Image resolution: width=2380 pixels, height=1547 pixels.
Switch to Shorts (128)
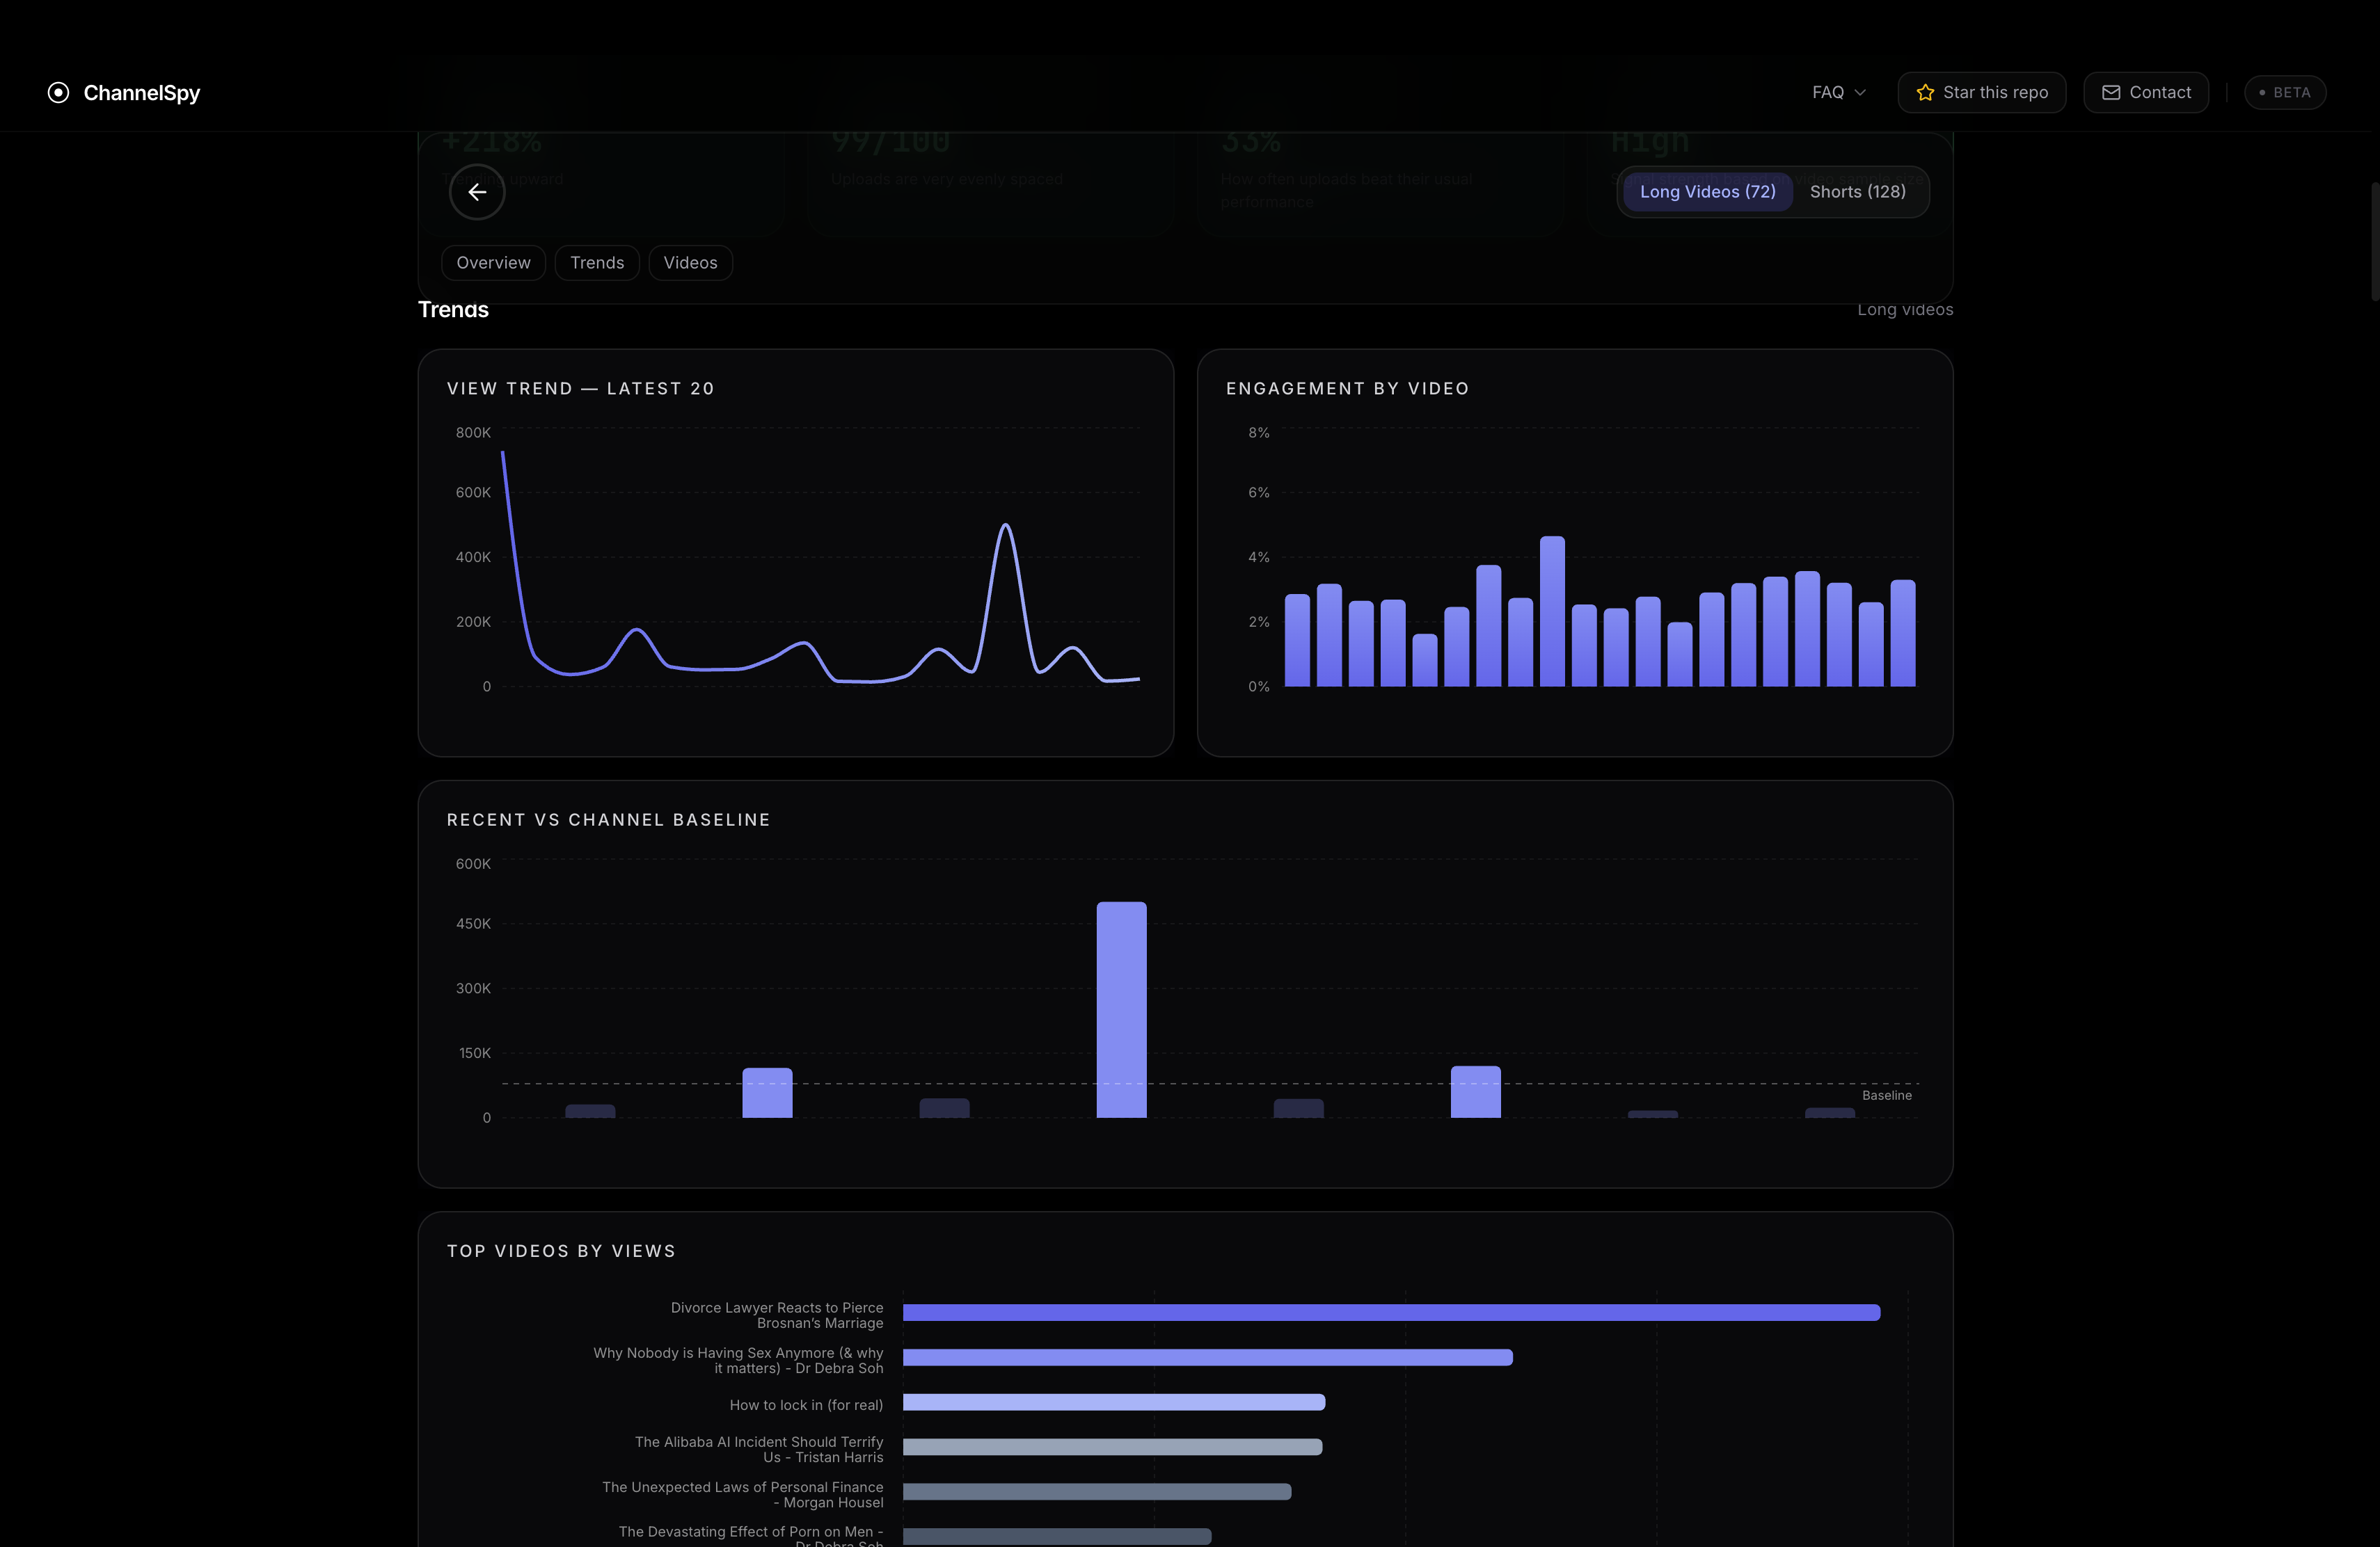click(1857, 192)
